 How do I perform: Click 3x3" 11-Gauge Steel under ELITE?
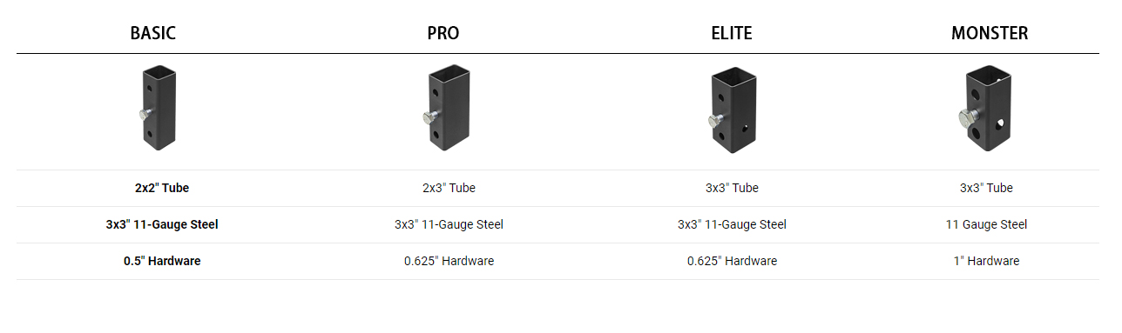[732, 224]
